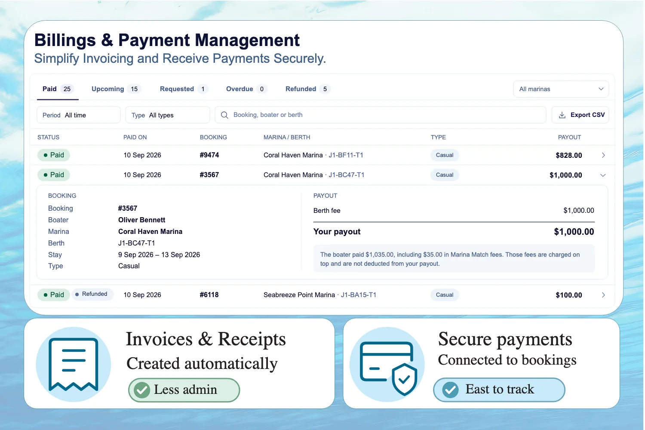Click the $828.00 payout amount

569,156
